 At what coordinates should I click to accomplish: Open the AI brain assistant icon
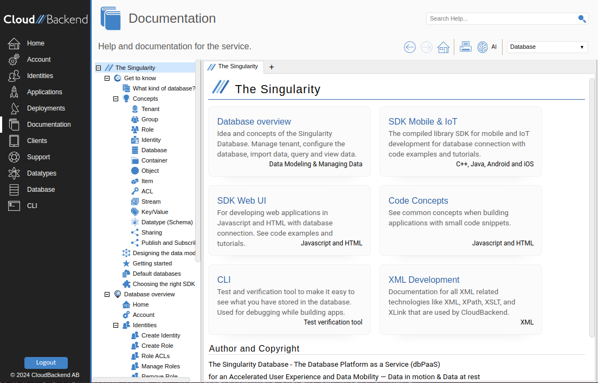[x=483, y=47]
